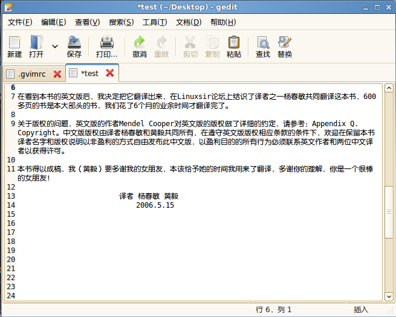Open the 搜索(S) menu
This screenshot has width=396, height=317.
(122, 22)
